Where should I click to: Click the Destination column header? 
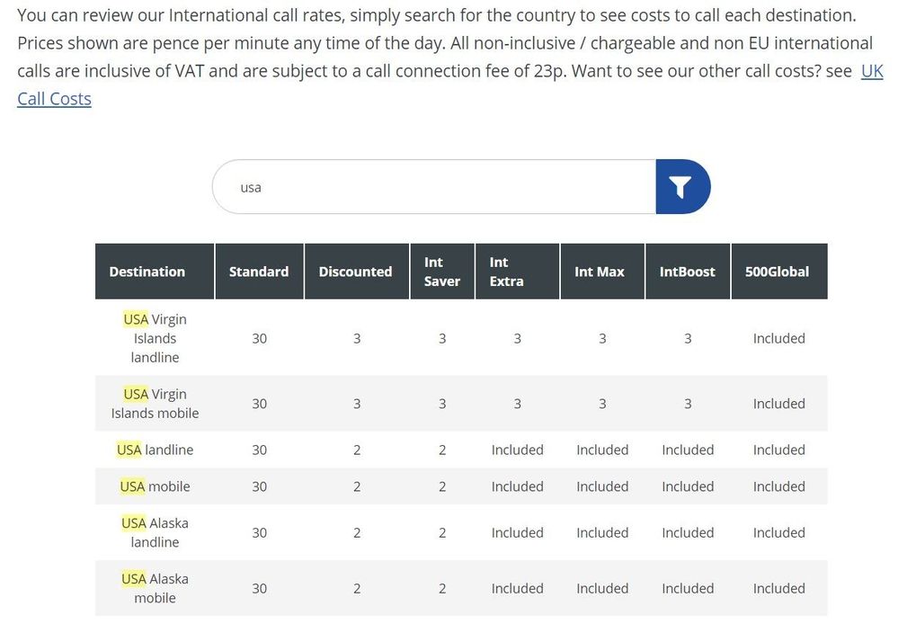point(155,272)
